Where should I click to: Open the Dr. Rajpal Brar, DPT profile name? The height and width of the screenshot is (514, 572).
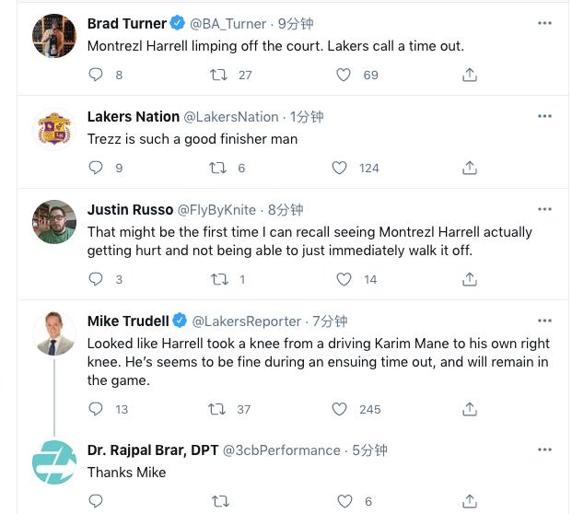click(153, 450)
